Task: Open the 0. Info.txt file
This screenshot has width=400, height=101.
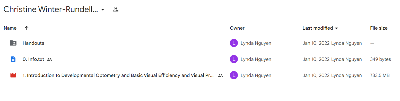Action: click(x=33, y=59)
